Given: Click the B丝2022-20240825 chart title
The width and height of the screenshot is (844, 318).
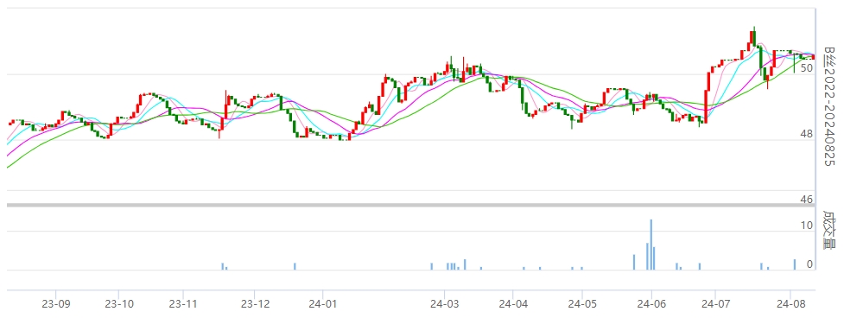Looking at the screenshot, I should pos(830,105).
